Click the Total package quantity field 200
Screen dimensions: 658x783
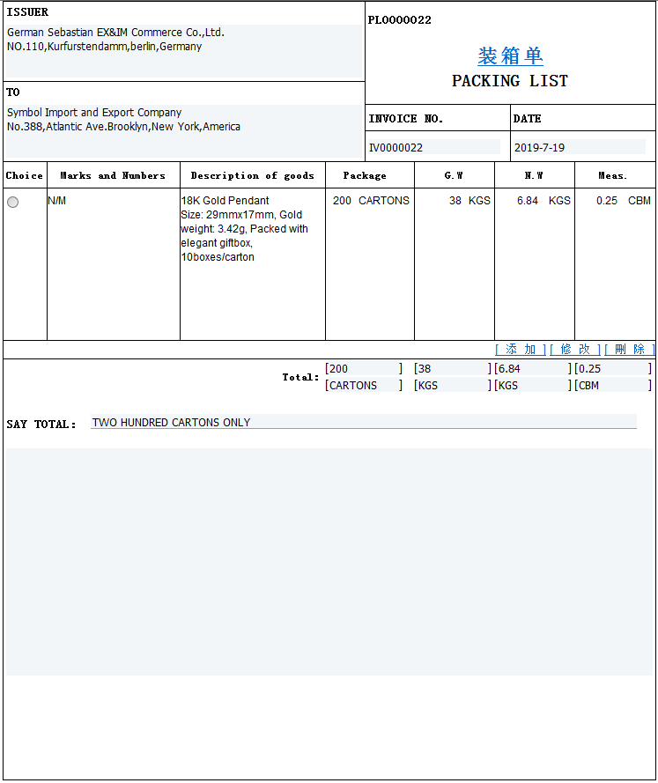click(363, 369)
